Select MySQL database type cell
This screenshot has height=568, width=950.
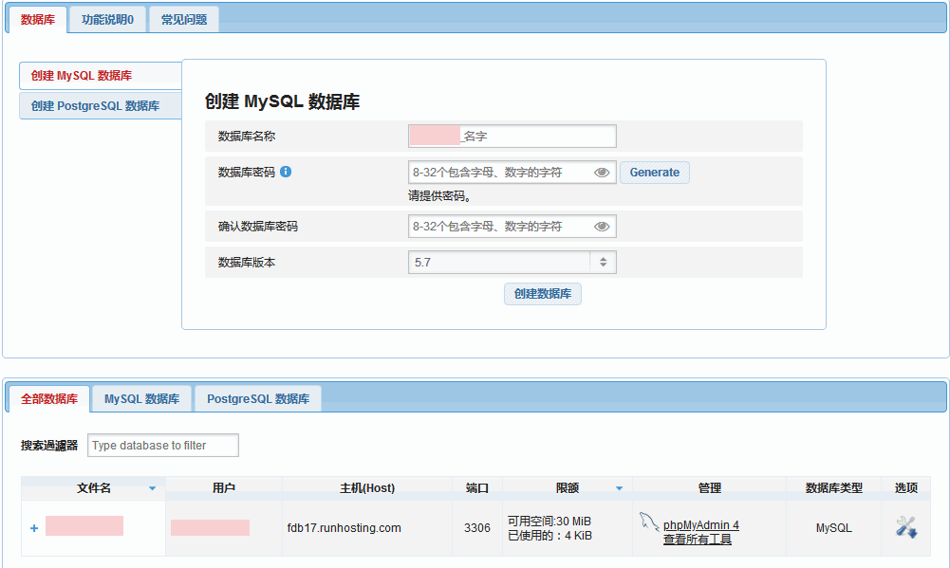tap(833, 528)
